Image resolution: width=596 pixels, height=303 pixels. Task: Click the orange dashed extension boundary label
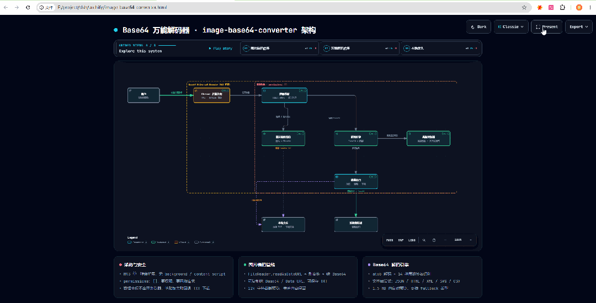(209, 84)
